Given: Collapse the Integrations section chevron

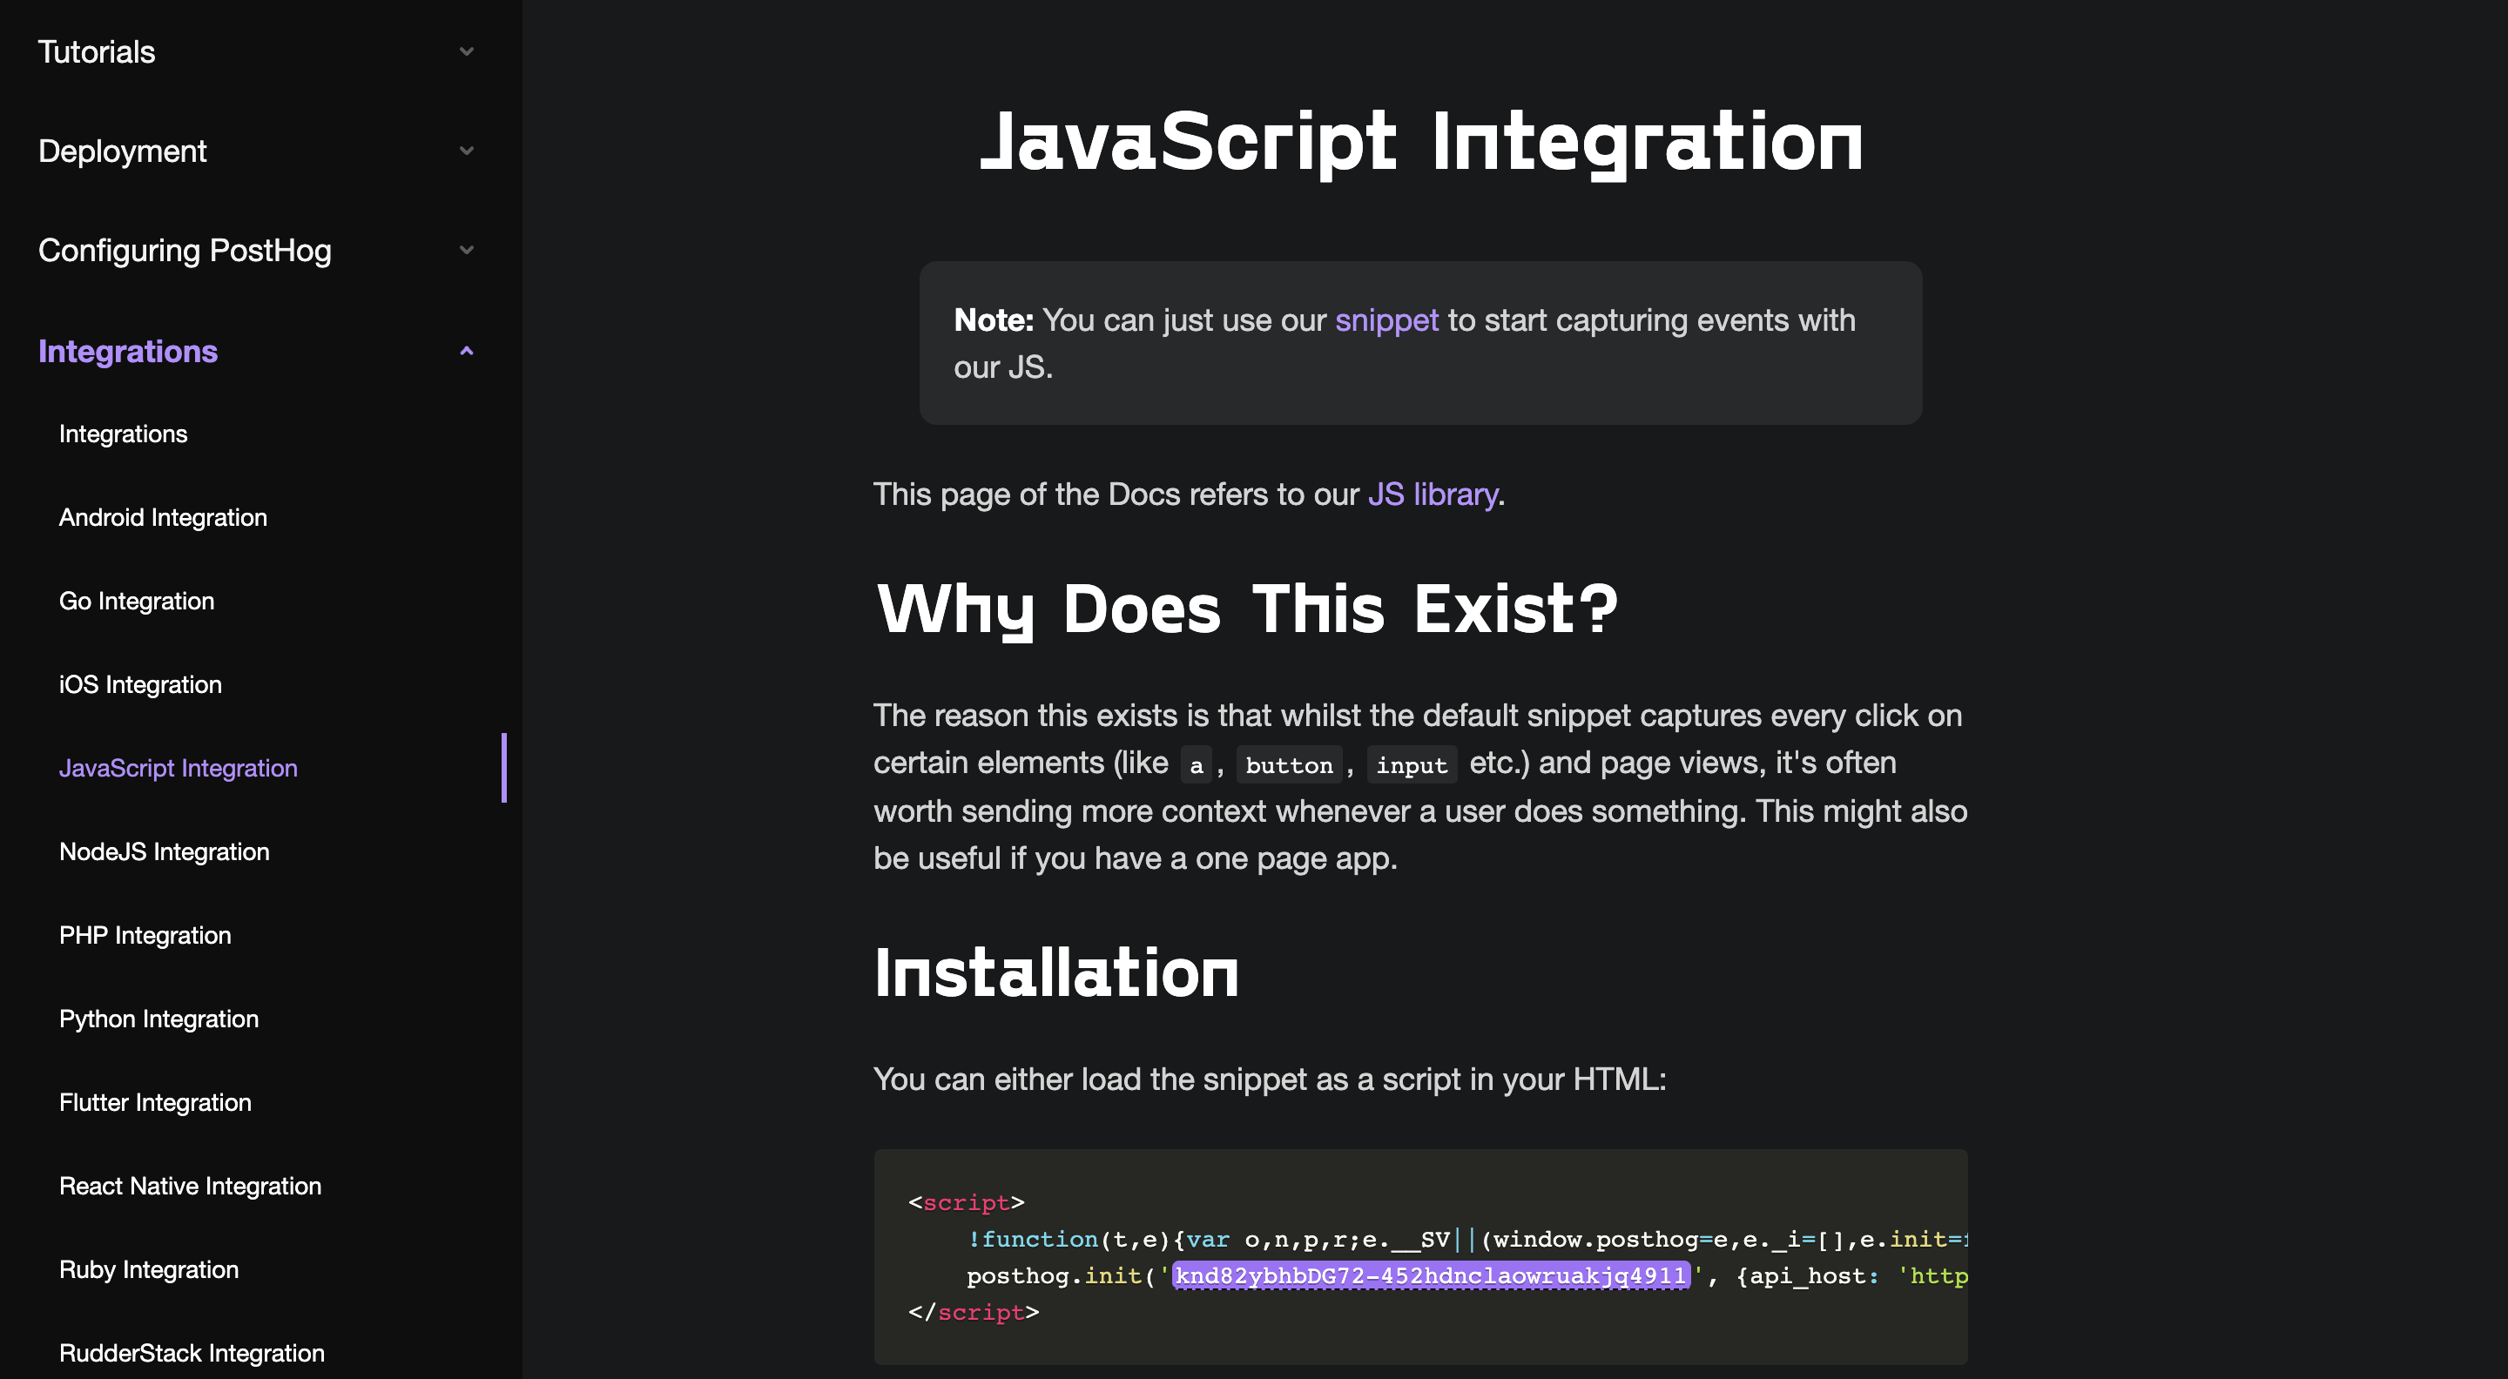Looking at the screenshot, I should [467, 350].
